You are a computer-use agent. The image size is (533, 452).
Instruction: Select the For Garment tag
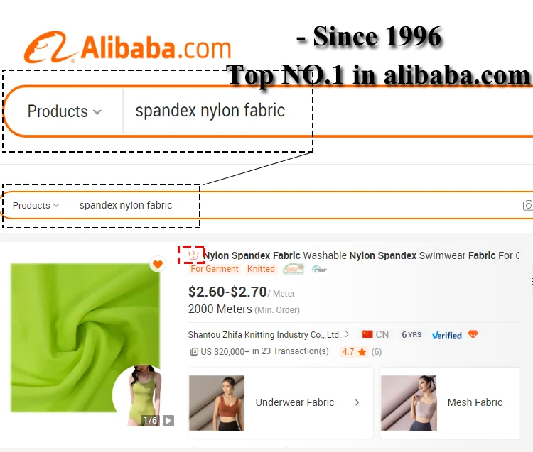tap(215, 269)
